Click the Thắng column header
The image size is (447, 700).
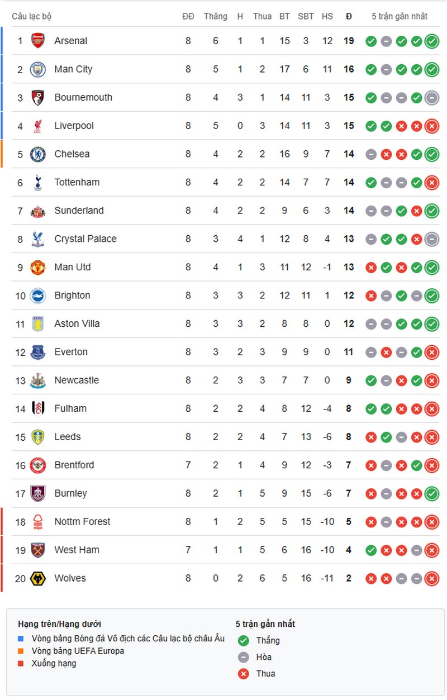click(x=215, y=16)
